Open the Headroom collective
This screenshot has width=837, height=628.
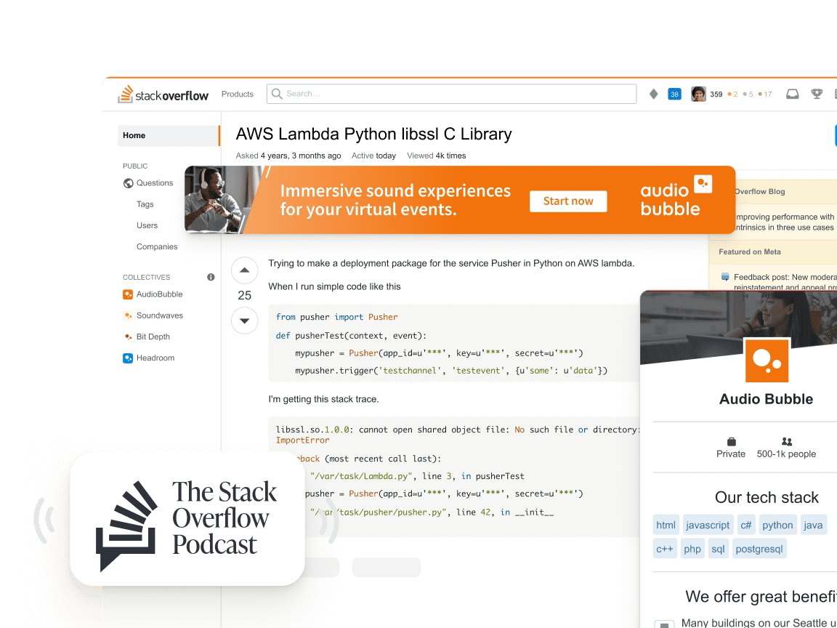click(155, 358)
